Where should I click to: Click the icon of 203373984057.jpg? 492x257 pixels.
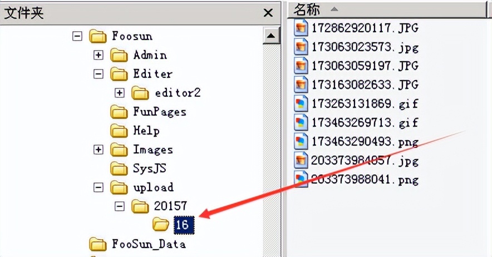[x=301, y=160]
